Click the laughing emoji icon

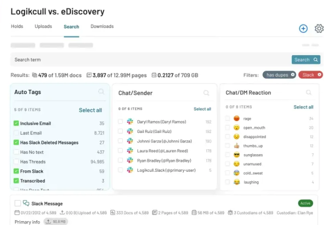click(236, 182)
